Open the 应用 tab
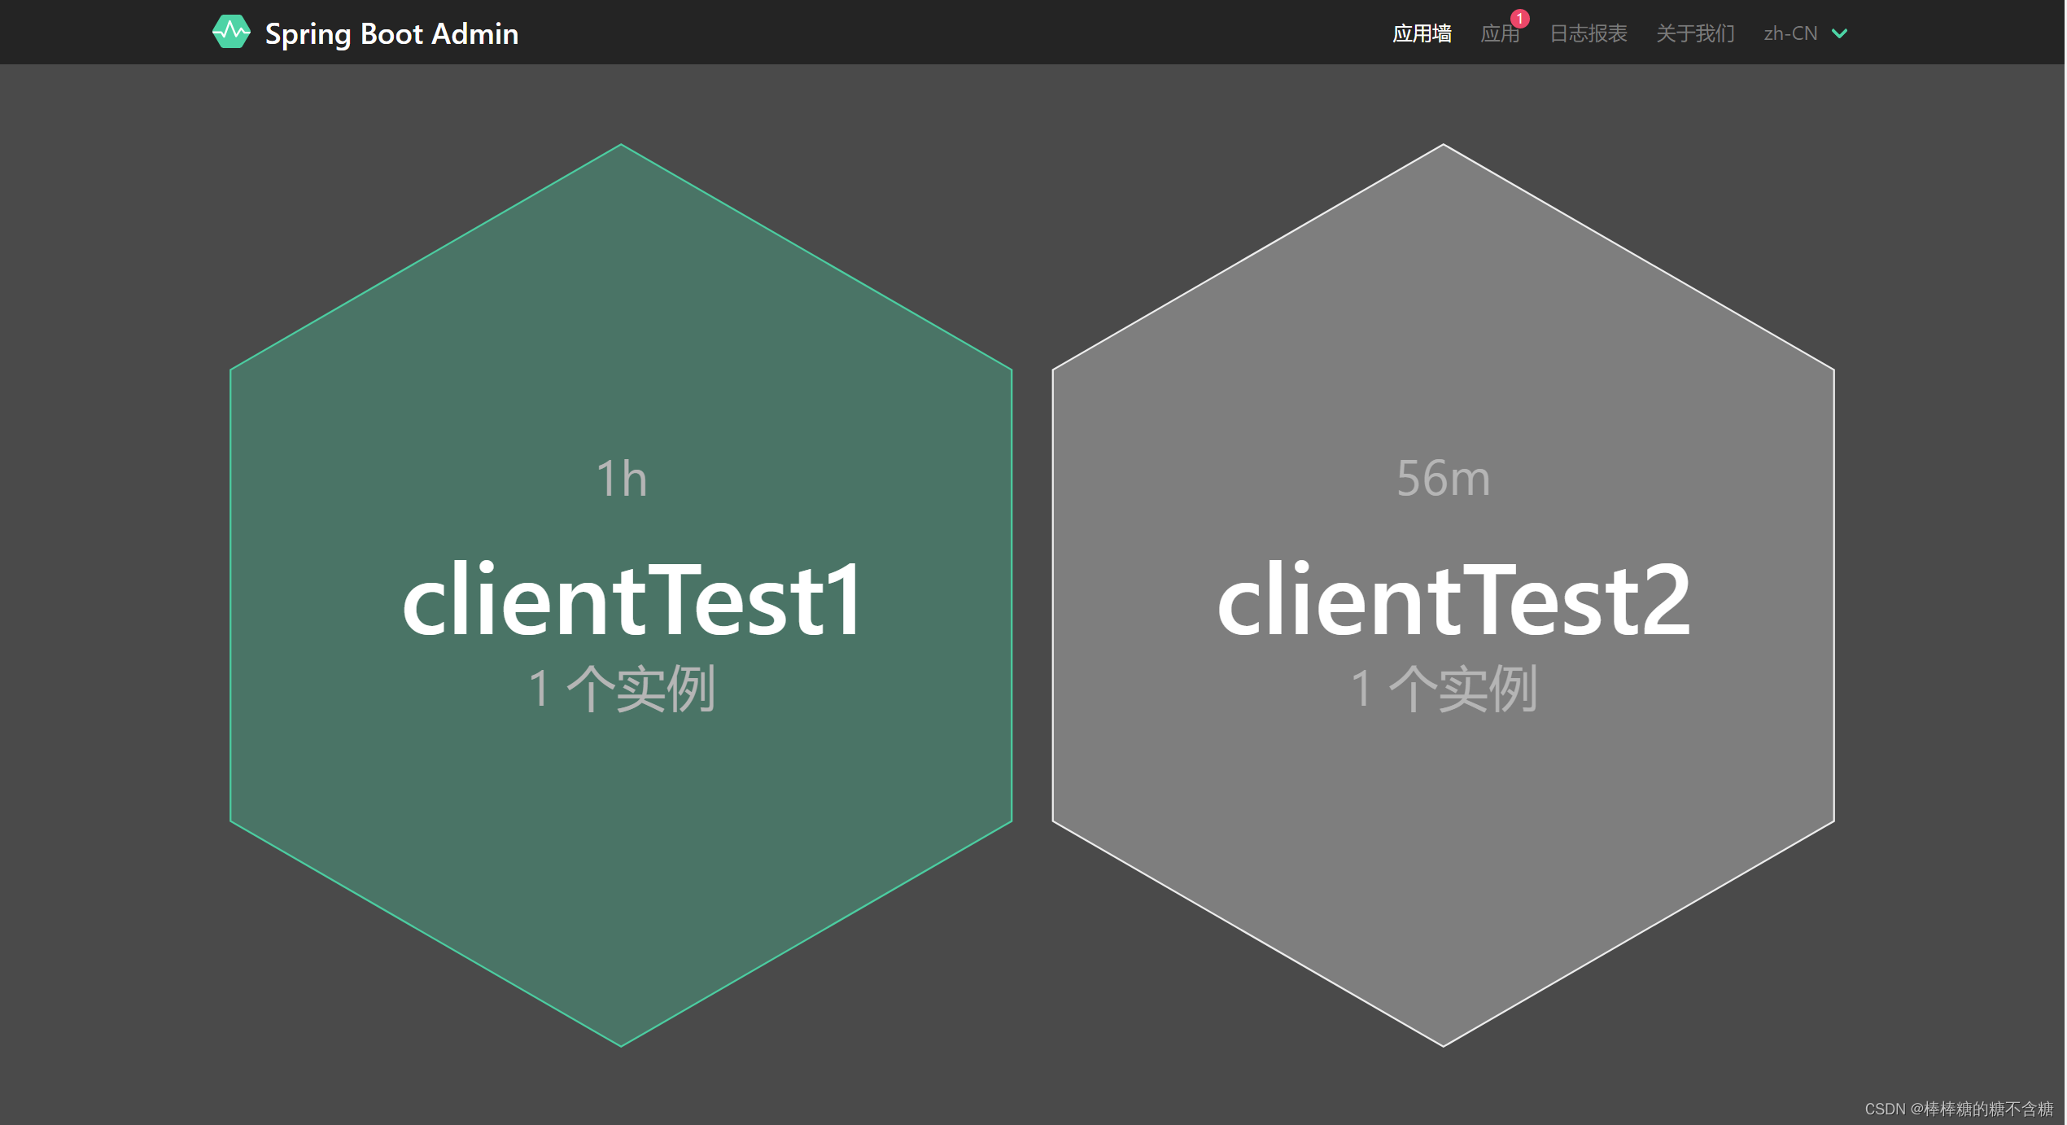 click(1499, 34)
